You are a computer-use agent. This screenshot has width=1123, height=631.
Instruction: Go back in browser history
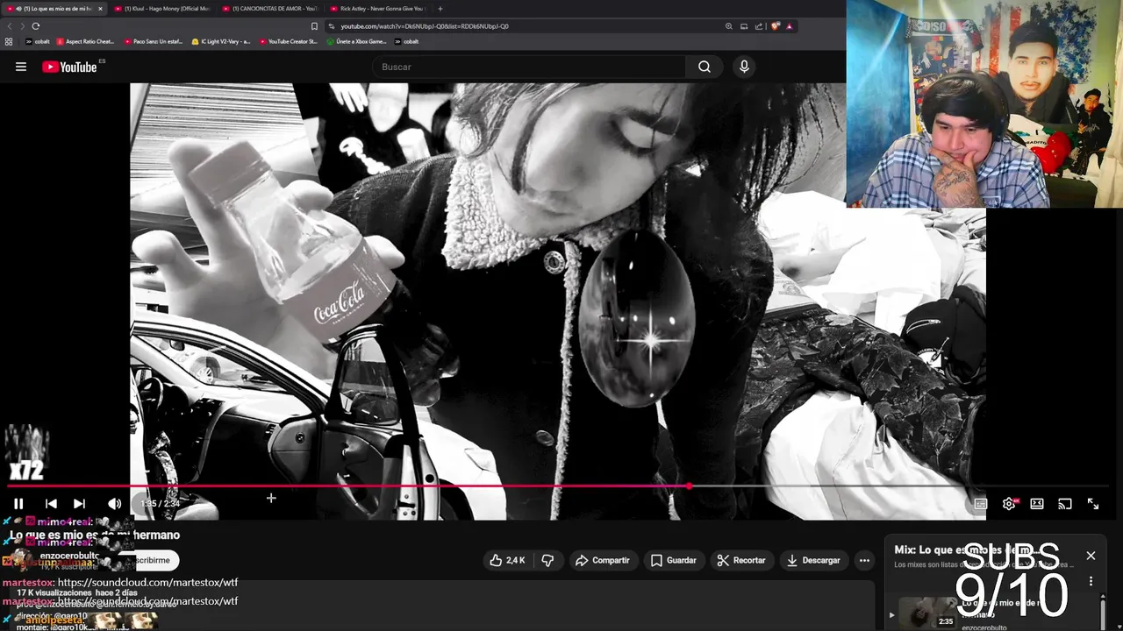[x=10, y=26]
